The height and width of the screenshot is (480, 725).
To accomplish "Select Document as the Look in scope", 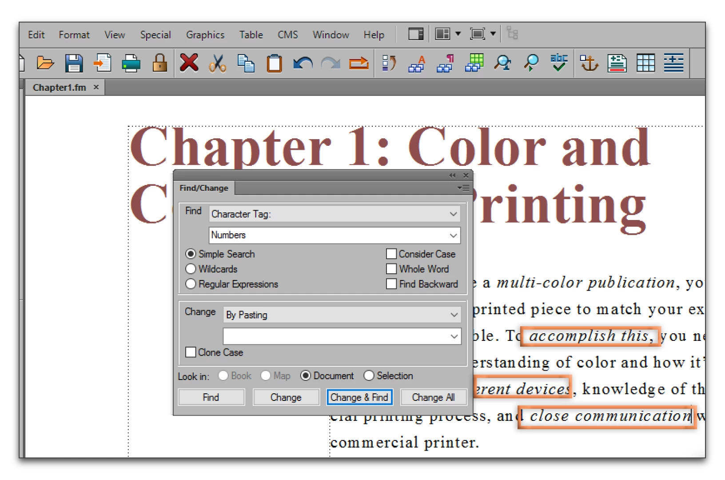I will (x=305, y=376).
